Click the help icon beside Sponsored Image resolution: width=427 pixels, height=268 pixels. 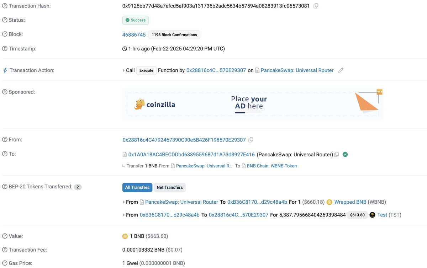5,92
